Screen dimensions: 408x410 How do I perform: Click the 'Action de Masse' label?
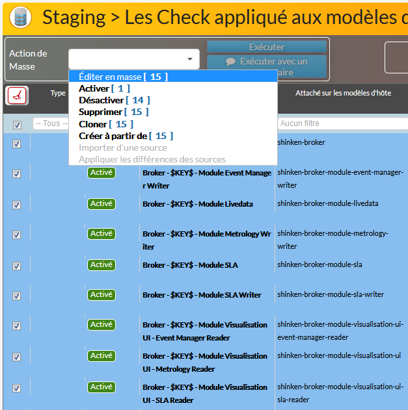tap(28, 60)
